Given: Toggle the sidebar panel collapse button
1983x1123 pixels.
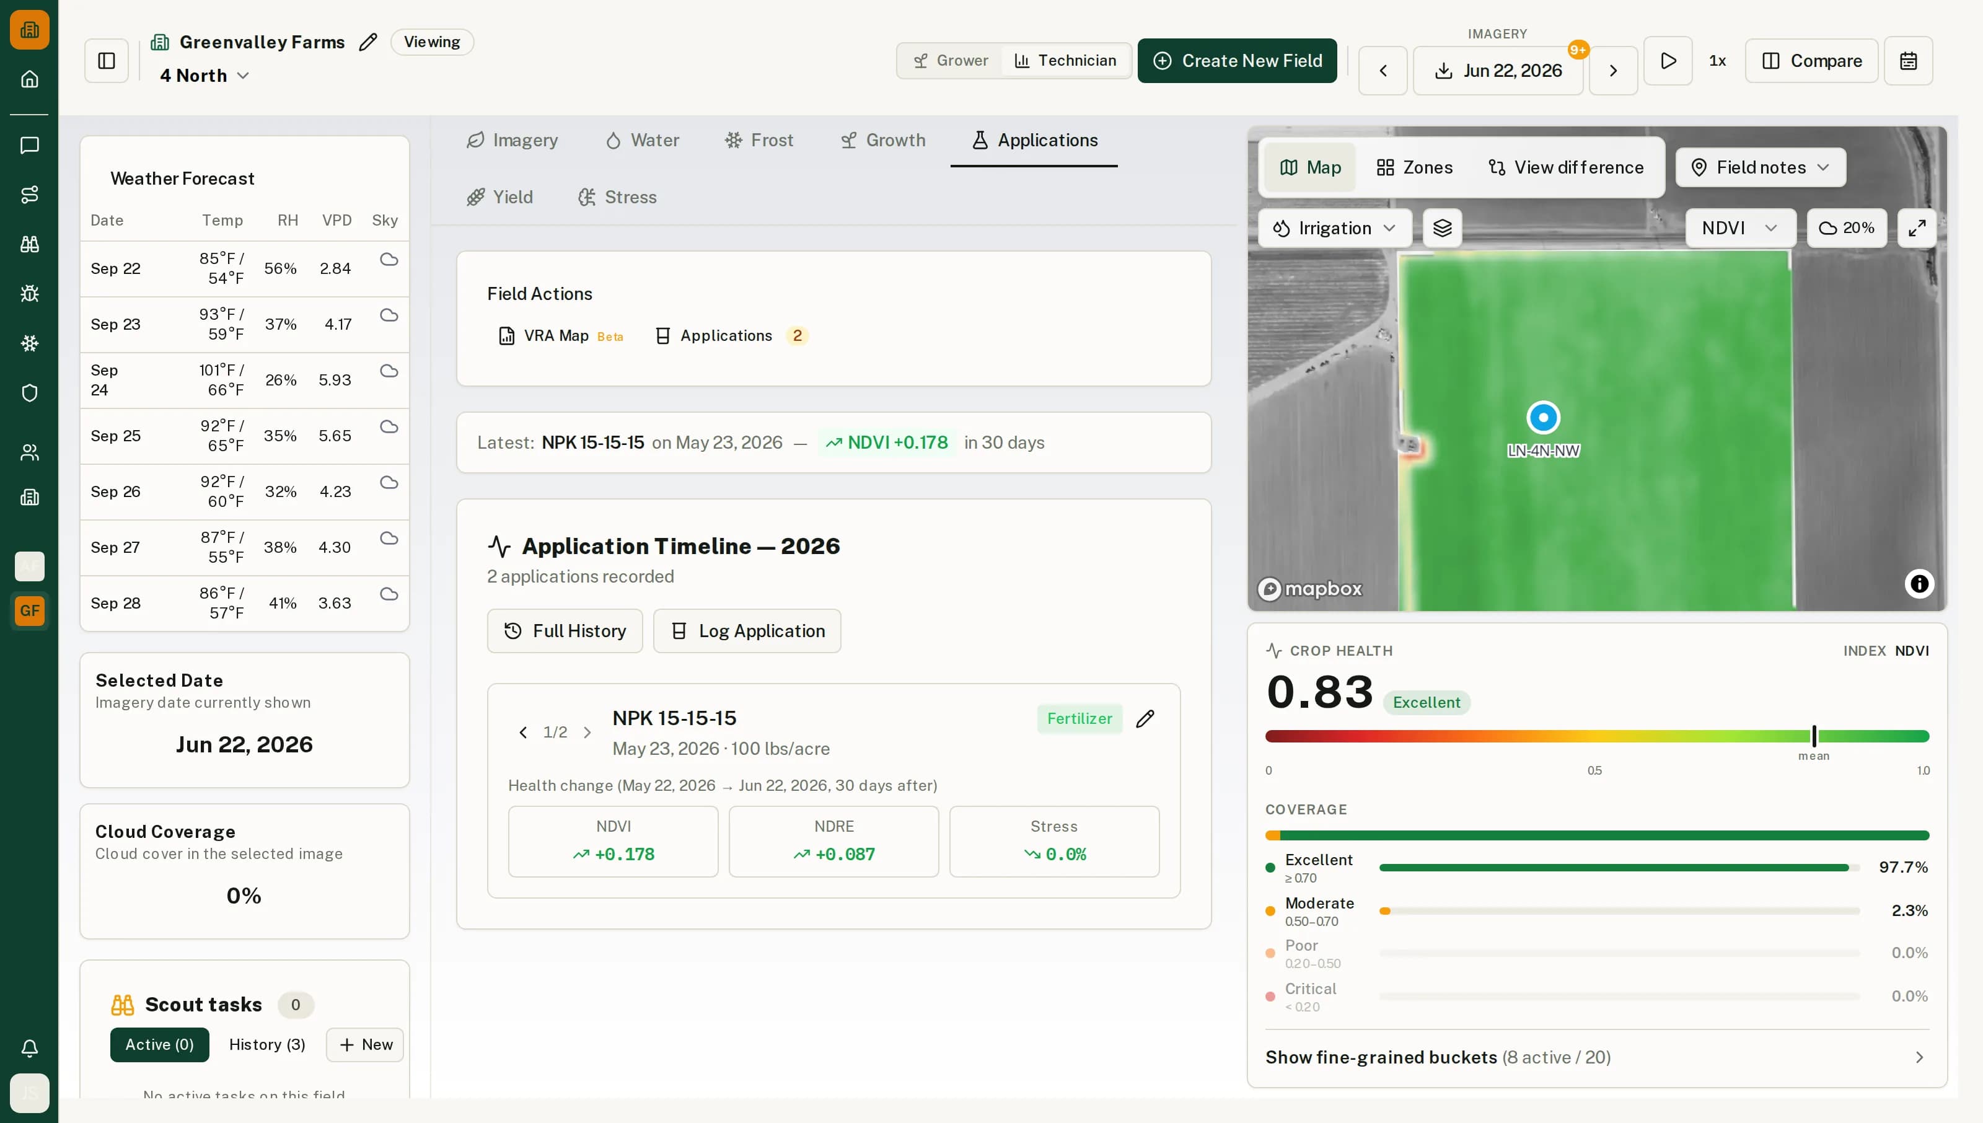Looking at the screenshot, I should coord(107,60).
